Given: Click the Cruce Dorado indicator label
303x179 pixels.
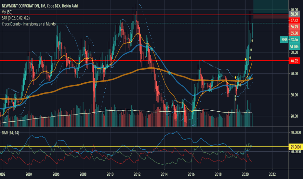Looking at the screenshot, I should coord(29,24).
